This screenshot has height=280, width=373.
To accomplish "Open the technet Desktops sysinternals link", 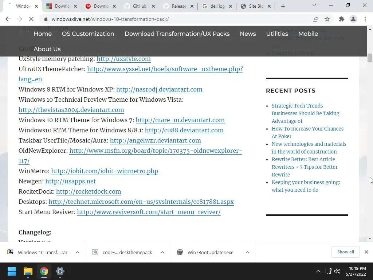I will pyautogui.click(x=141, y=202).
